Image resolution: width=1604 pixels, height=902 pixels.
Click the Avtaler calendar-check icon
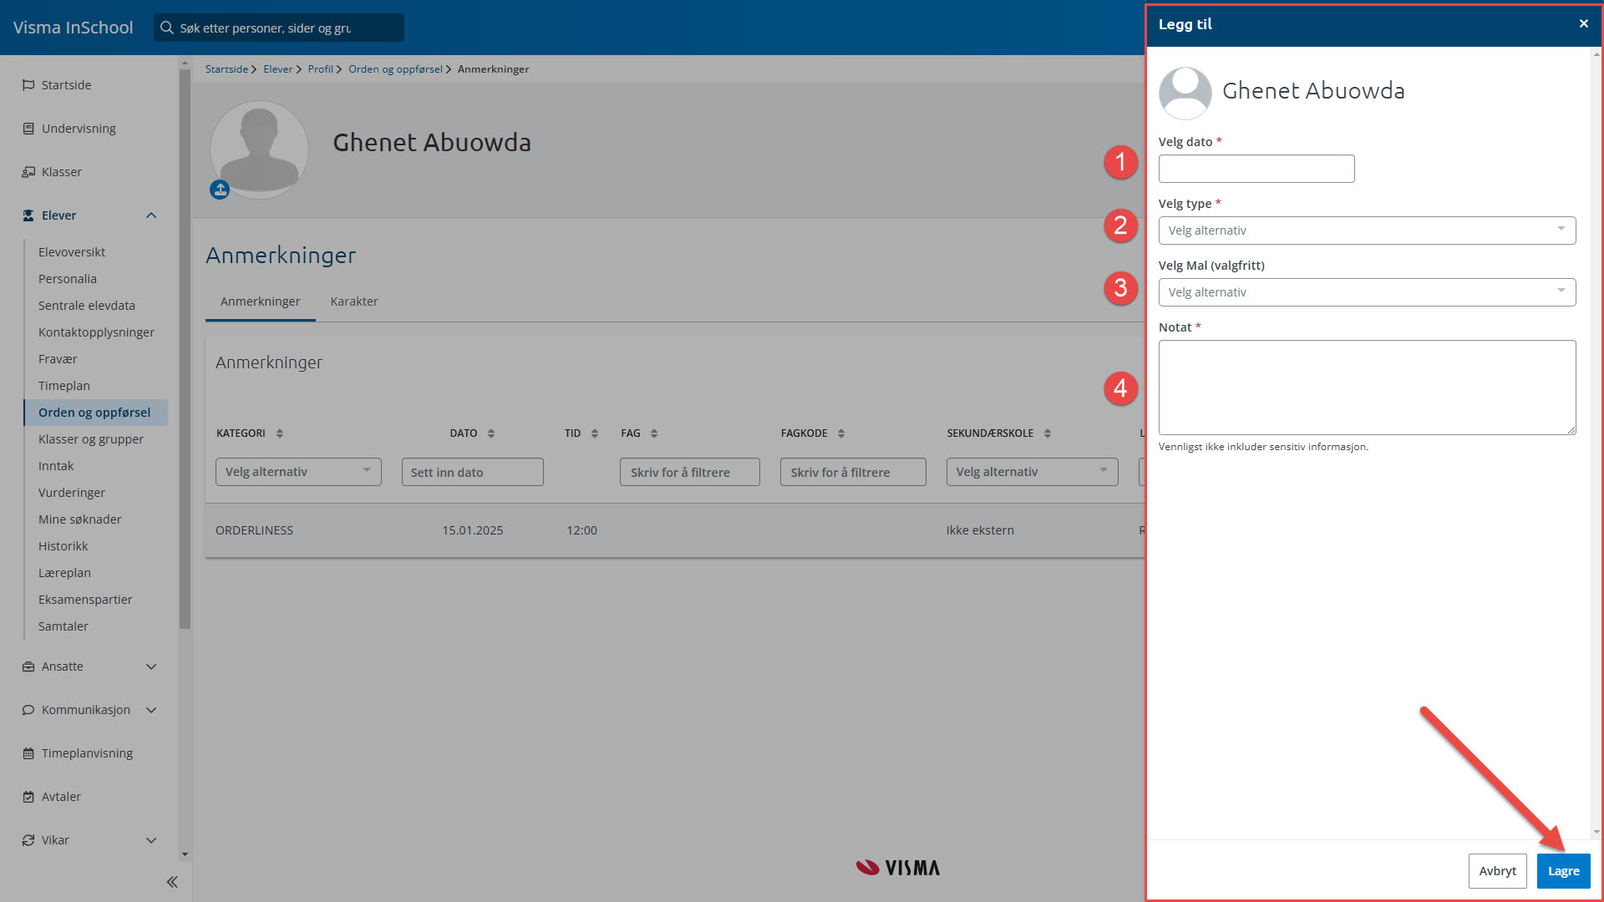28,797
